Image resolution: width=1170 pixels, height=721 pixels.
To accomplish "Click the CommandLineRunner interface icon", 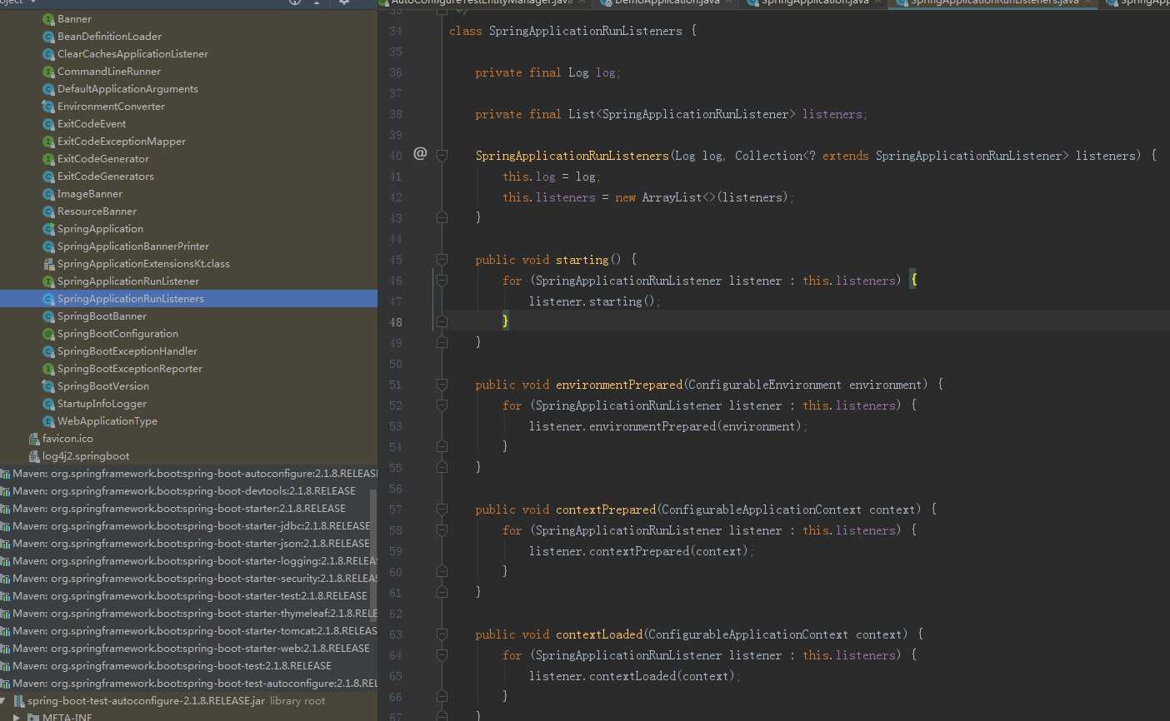I will [x=49, y=72].
